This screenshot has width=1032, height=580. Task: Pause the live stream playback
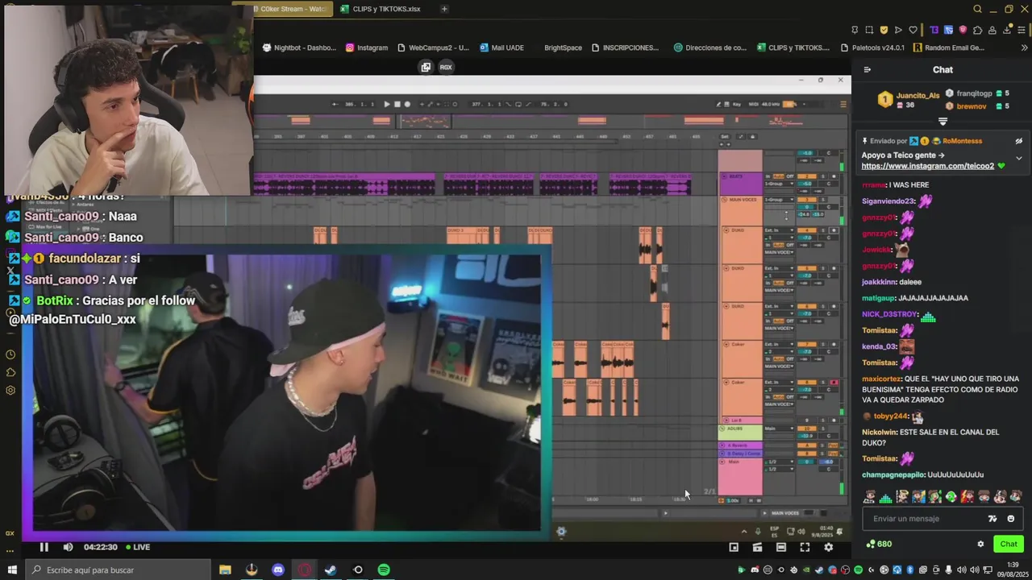coord(44,547)
